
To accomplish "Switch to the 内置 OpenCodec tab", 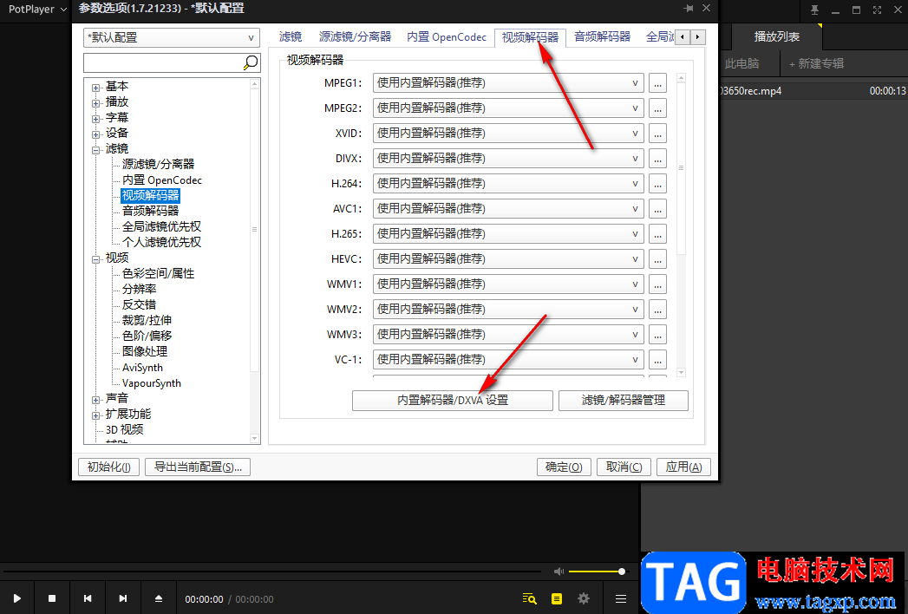I will pos(447,37).
